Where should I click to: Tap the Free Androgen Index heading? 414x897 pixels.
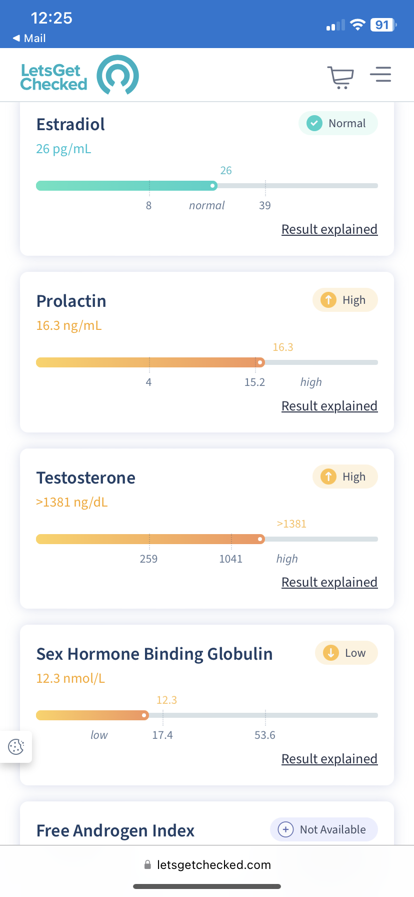click(115, 830)
